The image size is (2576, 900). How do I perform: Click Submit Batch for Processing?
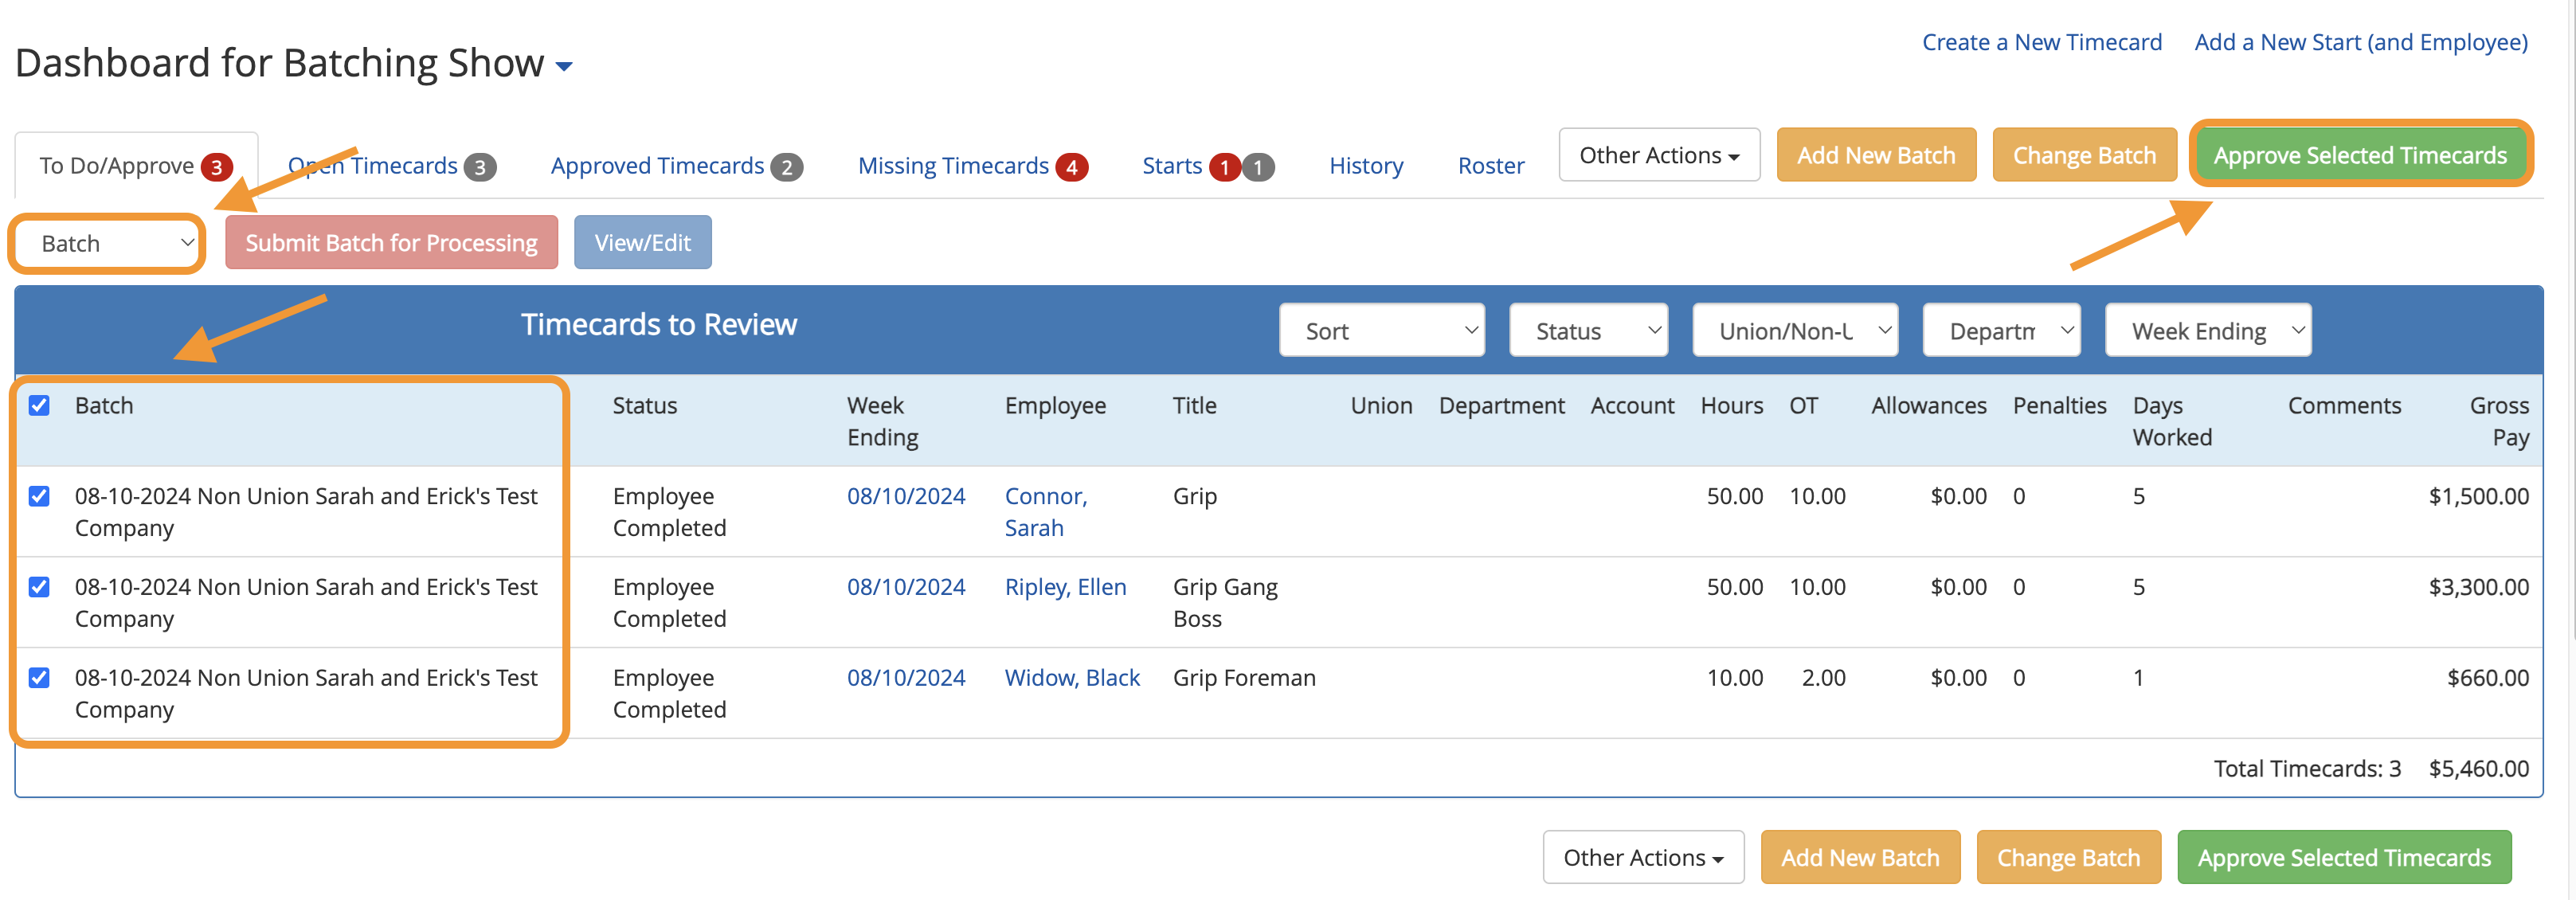point(391,243)
